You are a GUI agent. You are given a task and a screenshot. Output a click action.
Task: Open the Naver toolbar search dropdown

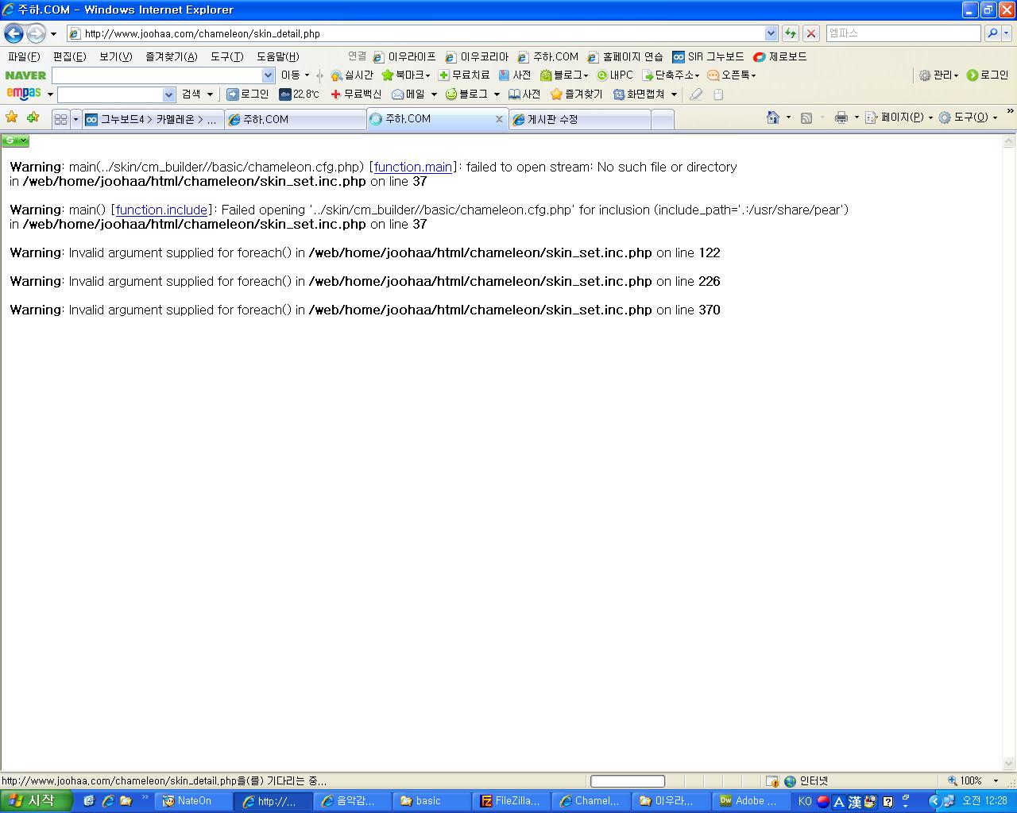268,75
